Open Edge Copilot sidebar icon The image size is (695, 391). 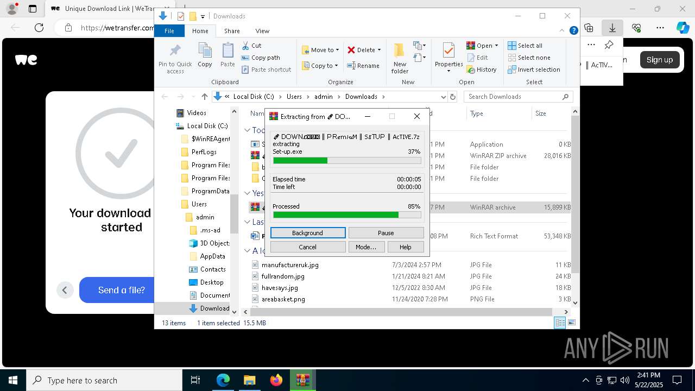point(683,28)
